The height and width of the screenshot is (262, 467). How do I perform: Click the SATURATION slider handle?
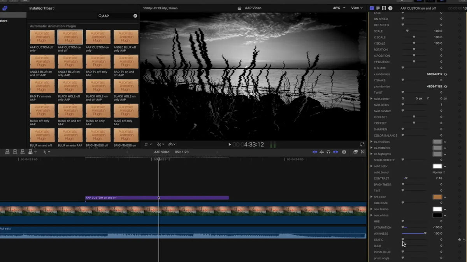click(x=403, y=227)
